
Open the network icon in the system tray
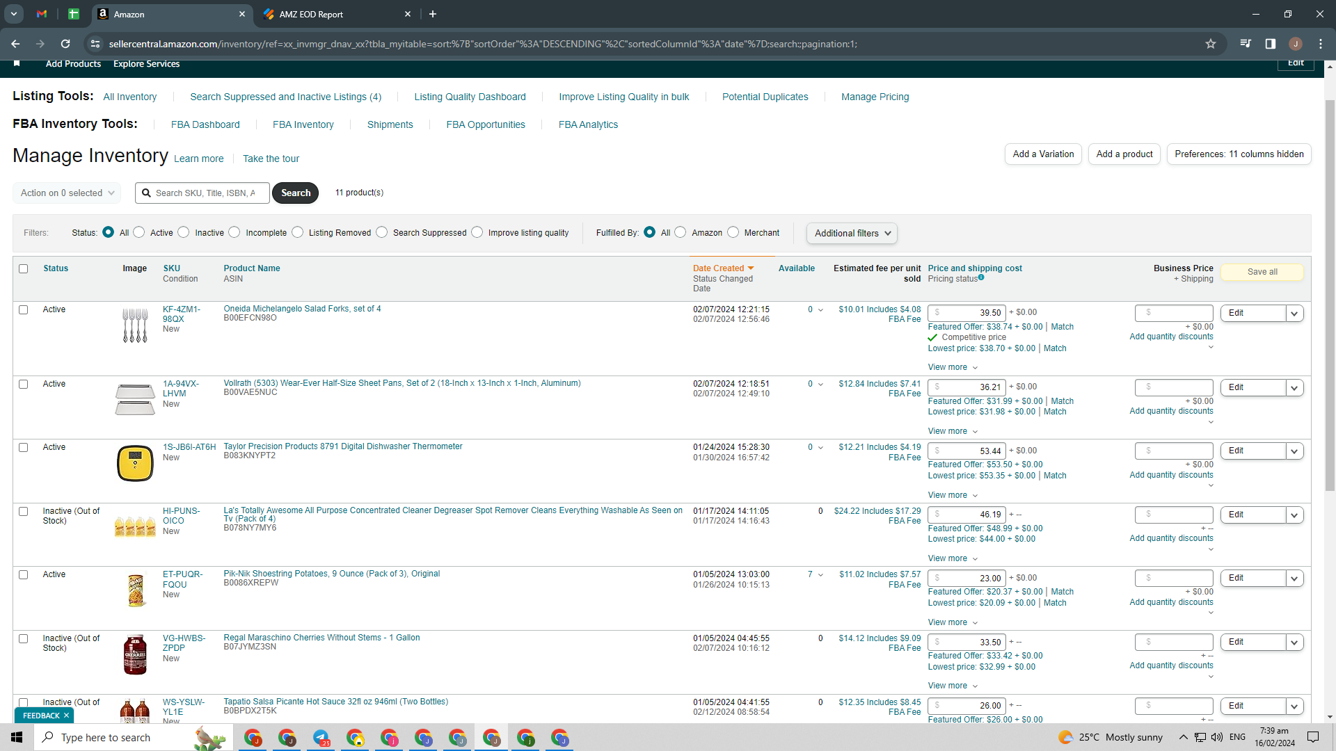[1200, 737]
